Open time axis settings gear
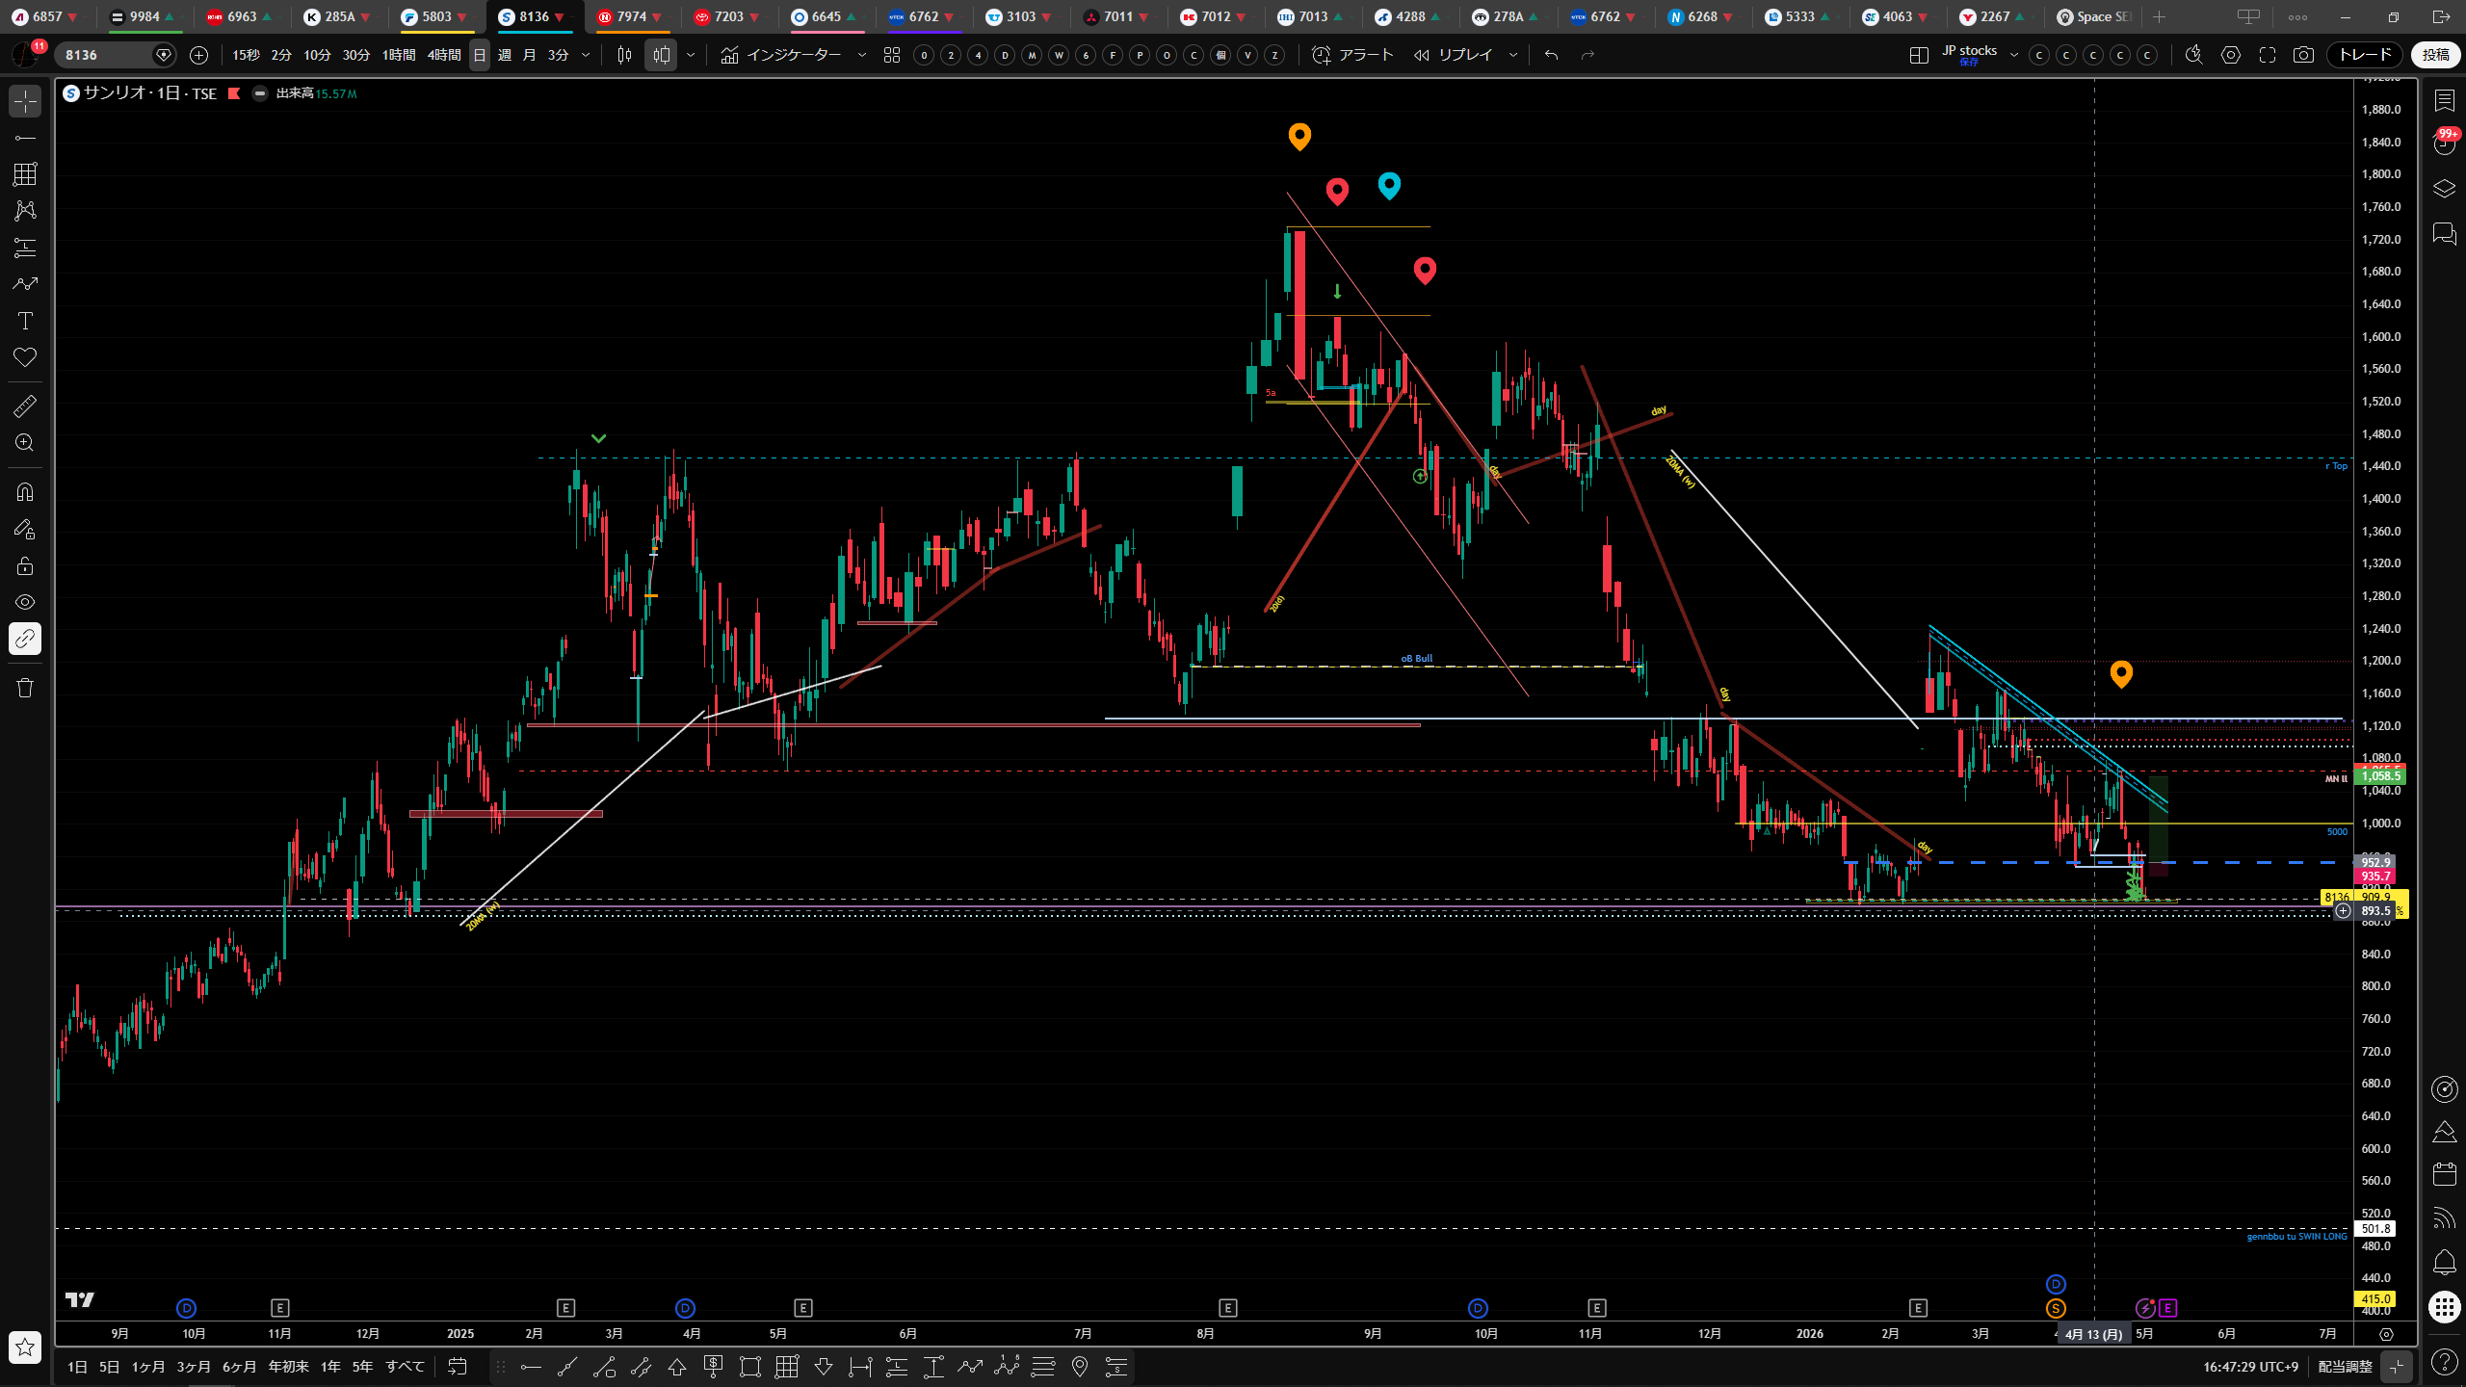The height and width of the screenshot is (1387, 2466). [2385, 1334]
